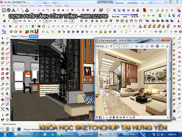
Task: Click the Zoom Extents tool
Action: [3, 109]
